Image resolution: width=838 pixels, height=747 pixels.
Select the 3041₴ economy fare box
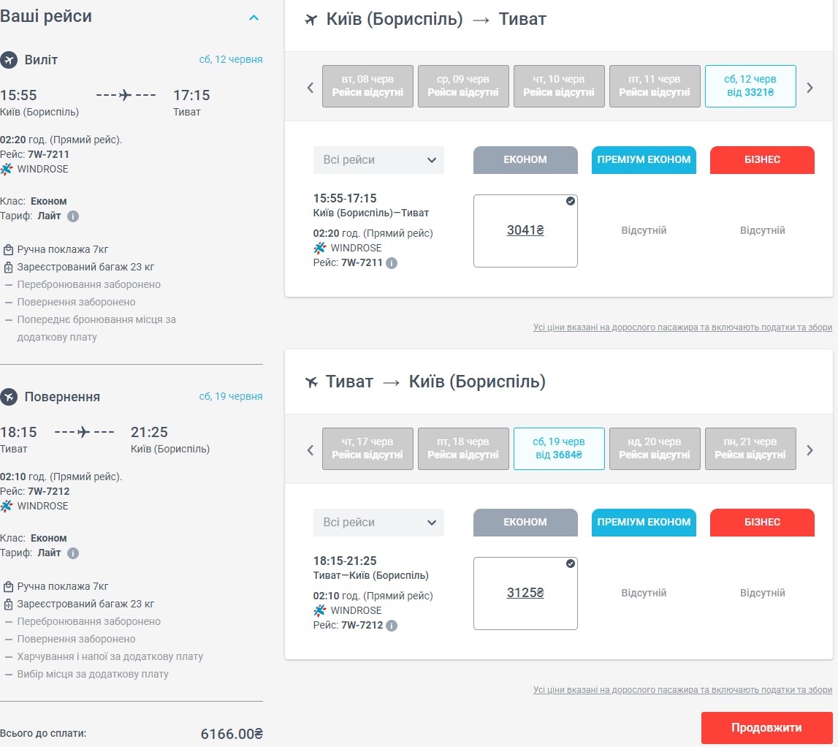click(525, 230)
